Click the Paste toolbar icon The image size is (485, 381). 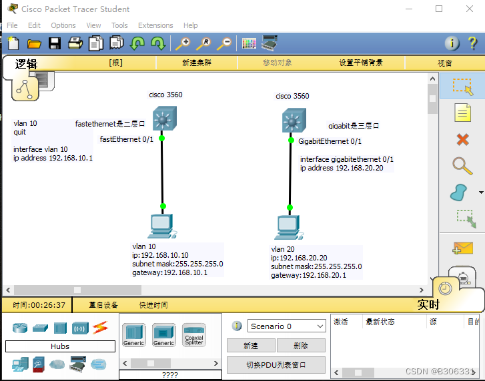[117, 43]
